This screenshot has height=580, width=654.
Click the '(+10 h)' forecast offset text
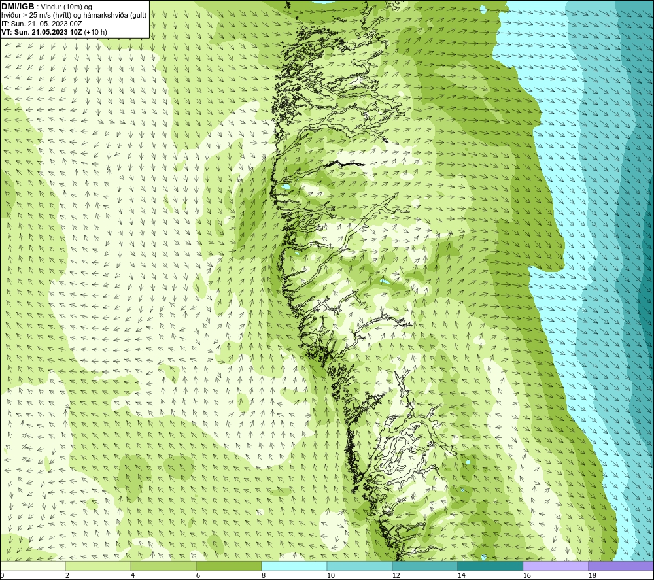click(95, 32)
